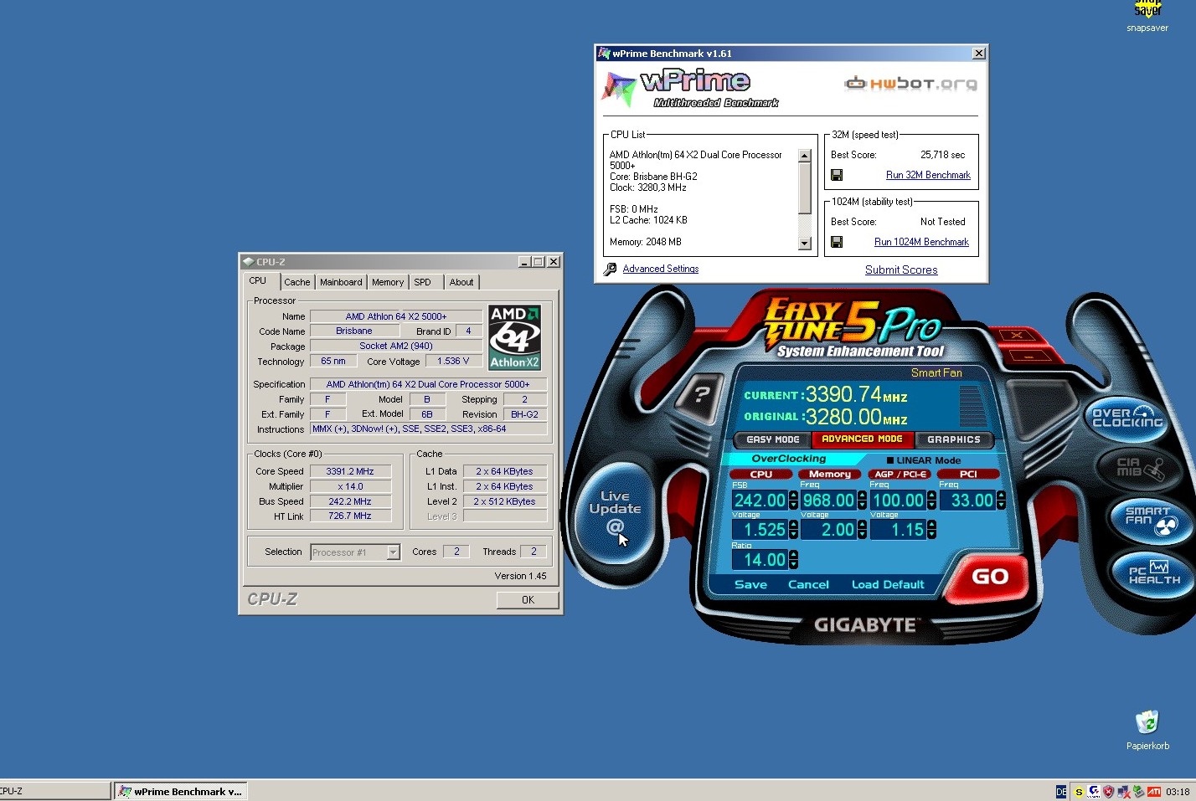Select EASY MODE in EasyTune
This screenshot has width=1196, height=801.
pyautogui.click(x=773, y=439)
